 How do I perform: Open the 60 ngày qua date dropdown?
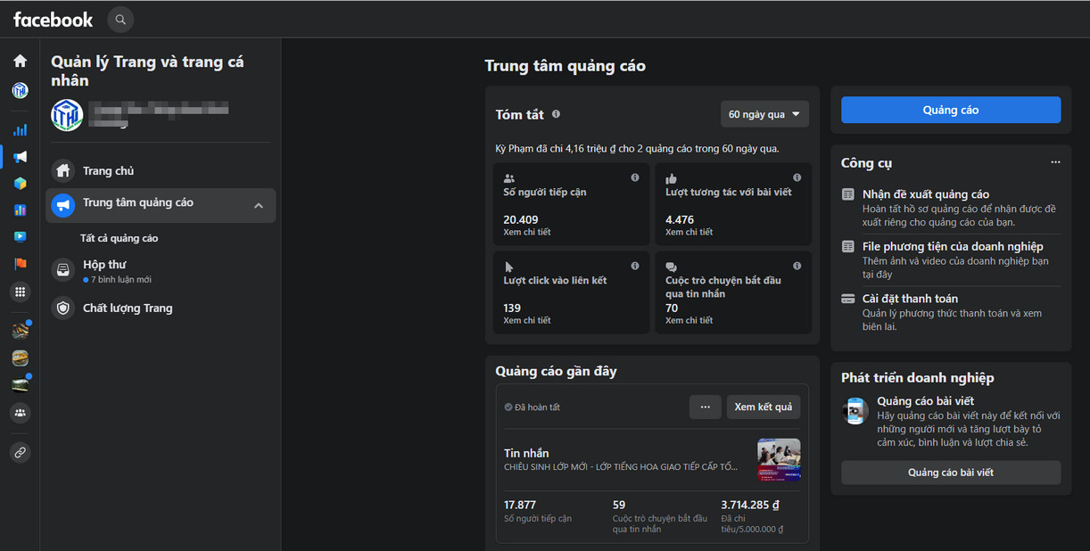(764, 114)
